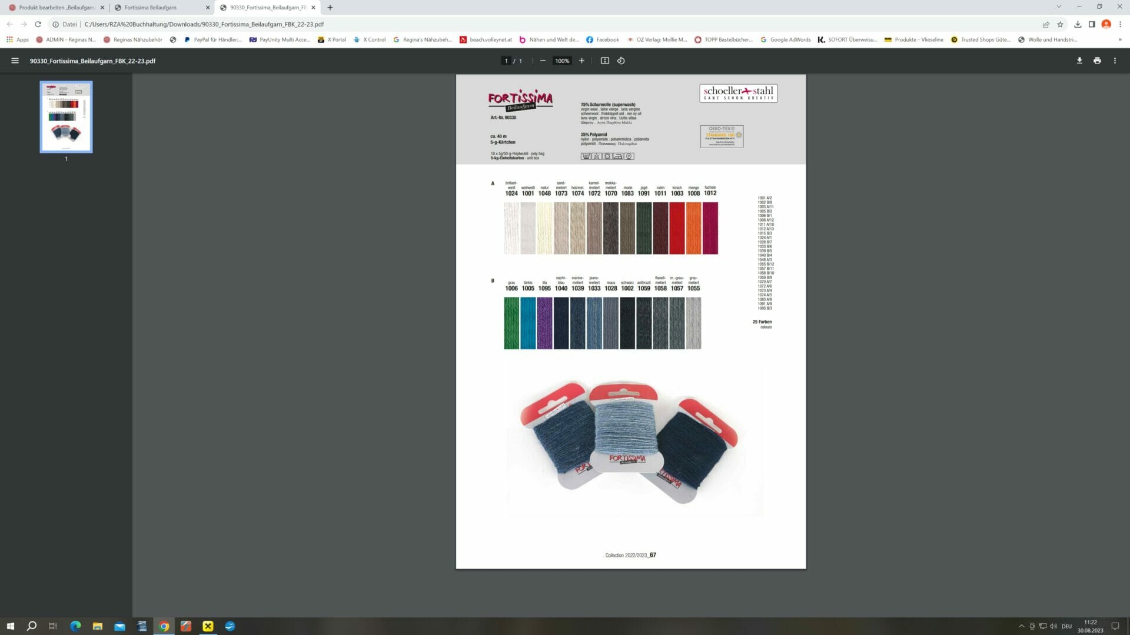
Task: Rotate the PDF counterclockwise
Action: click(x=621, y=61)
